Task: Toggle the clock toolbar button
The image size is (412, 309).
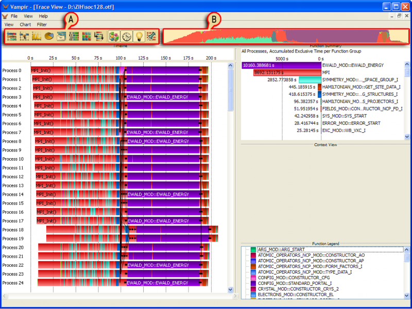Action: pos(126,36)
